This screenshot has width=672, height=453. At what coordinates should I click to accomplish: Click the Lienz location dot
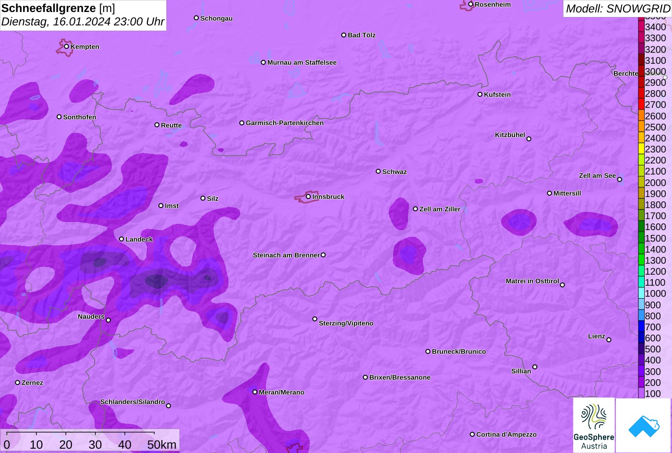pyautogui.click(x=609, y=340)
